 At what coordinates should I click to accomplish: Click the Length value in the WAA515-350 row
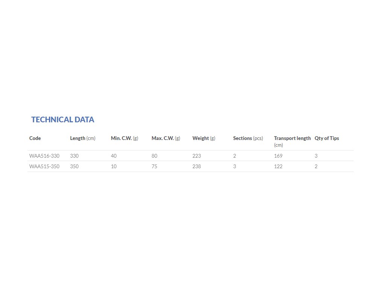point(74,166)
